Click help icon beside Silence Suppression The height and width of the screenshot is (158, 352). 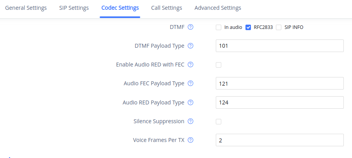[x=190, y=121]
